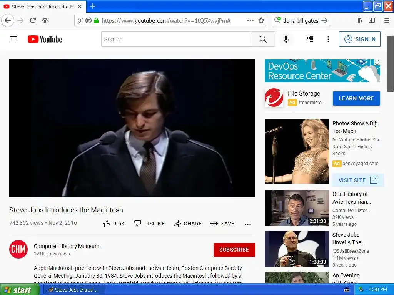394x295 pixels.
Task: Select the Steve Jobs Introduces the Macintosh tab
Action: point(43,7)
